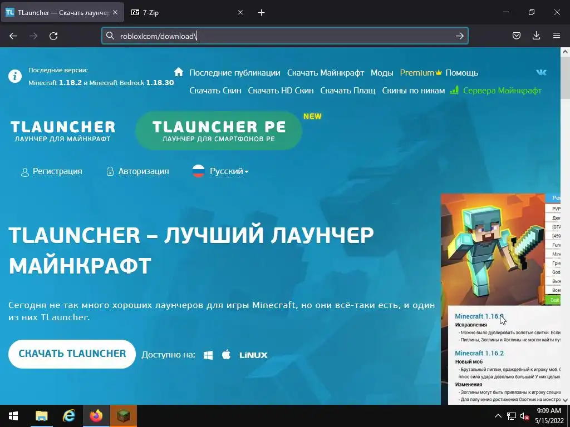The height and width of the screenshot is (427, 570).
Task: Click the search magnifier in address bar
Action: coord(110,36)
